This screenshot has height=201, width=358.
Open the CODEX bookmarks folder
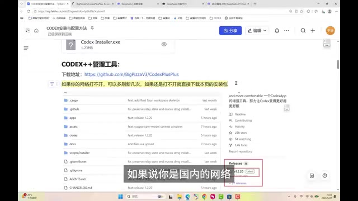[215, 18]
